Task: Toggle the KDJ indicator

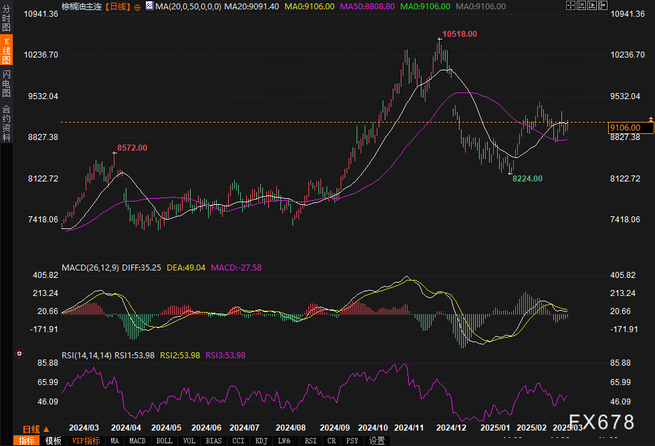Action: [x=261, y=441]
